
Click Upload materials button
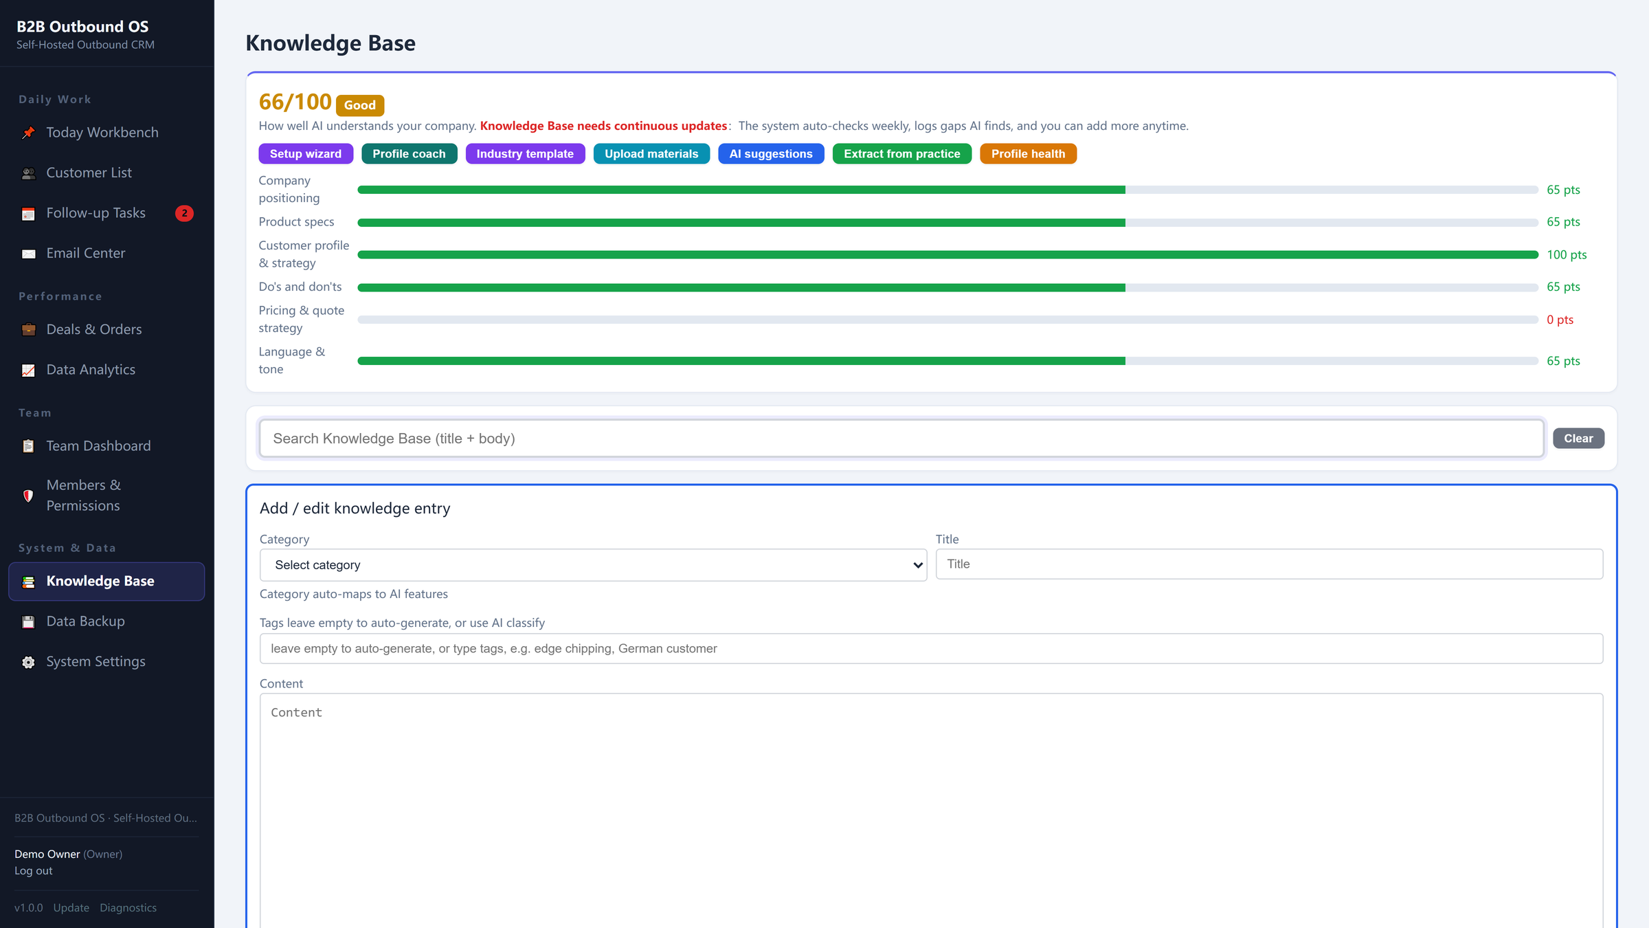(x=651, y=154)
